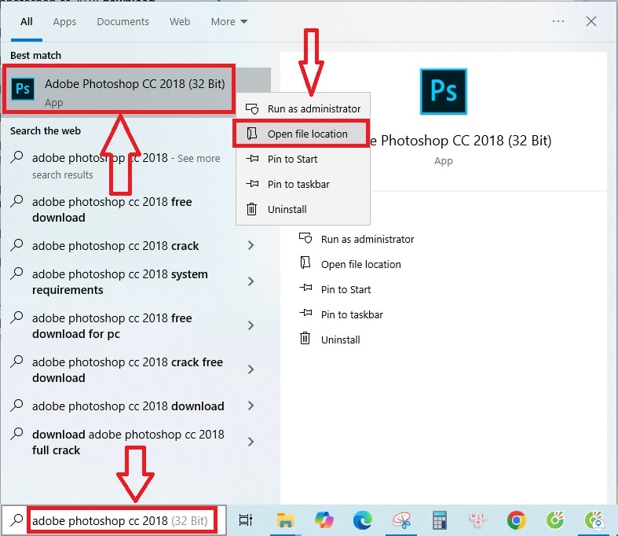Expand arrow for 'free download for pc' suggestion
618x536 pixels.
[x=250, y=325]
